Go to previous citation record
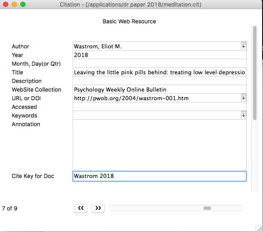Image resolution: width=263 pixels, height=232 pixels. (81, 208)
